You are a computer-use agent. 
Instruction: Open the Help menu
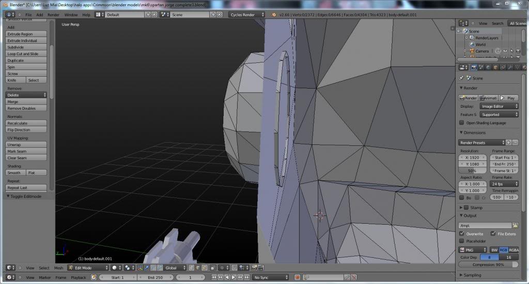(86, 15)
